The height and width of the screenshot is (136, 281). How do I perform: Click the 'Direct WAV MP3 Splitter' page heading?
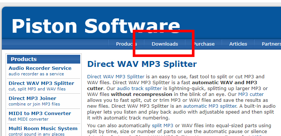142,64
